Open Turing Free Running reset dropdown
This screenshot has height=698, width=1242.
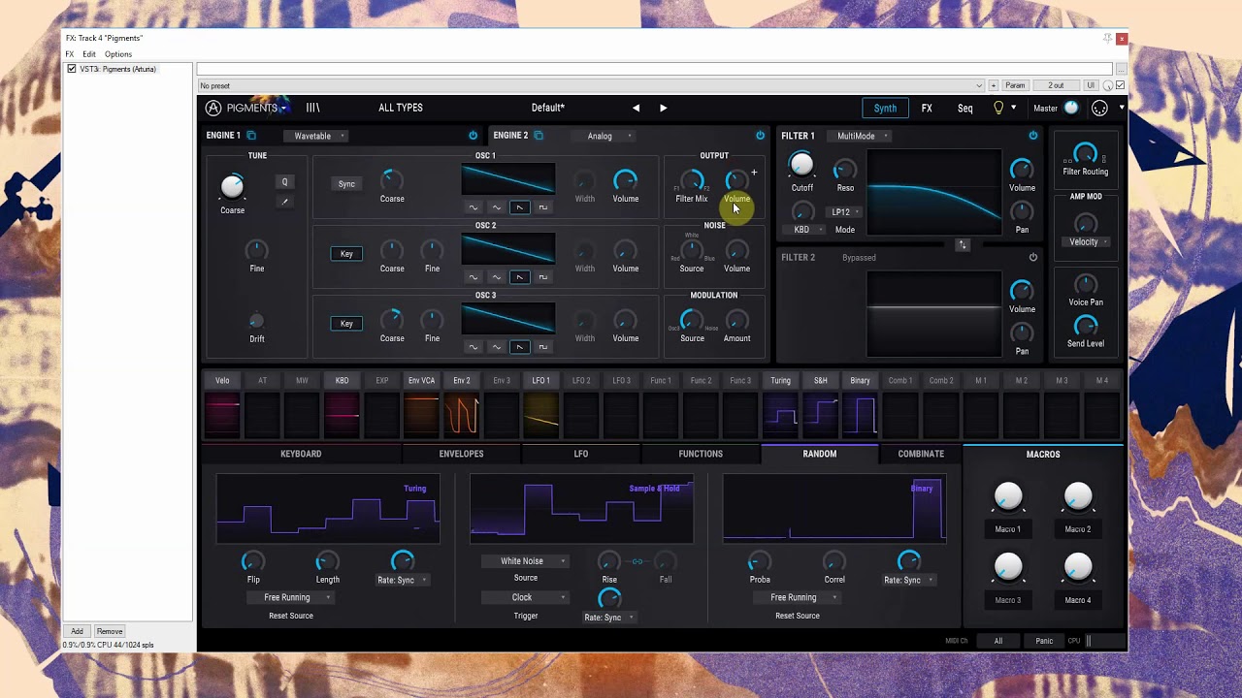tap(290, 597)
